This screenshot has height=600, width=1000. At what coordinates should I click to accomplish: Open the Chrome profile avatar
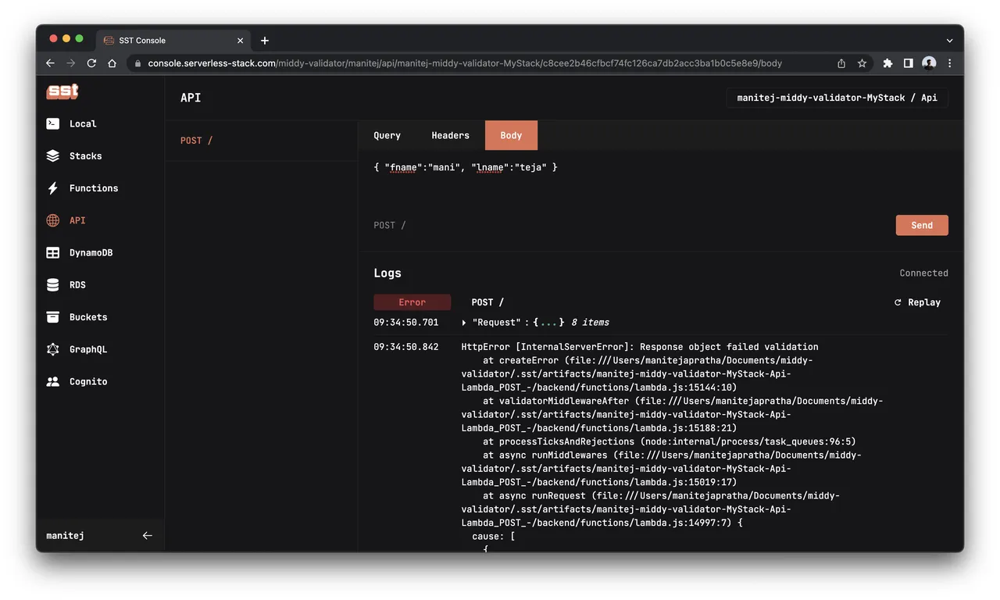click(929, 63)
